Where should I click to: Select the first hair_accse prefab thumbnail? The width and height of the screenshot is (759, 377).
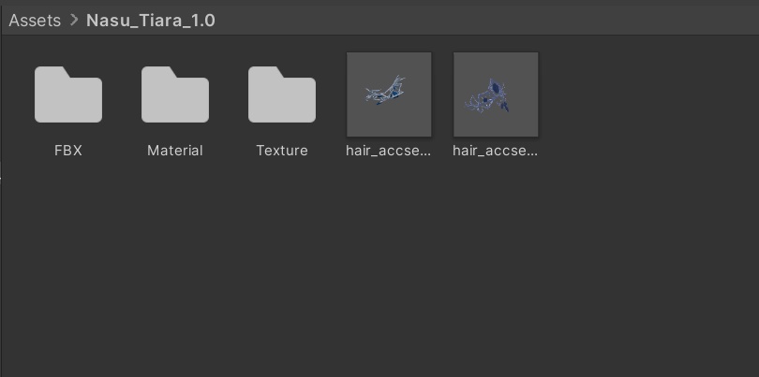click(x=389, y=94)
